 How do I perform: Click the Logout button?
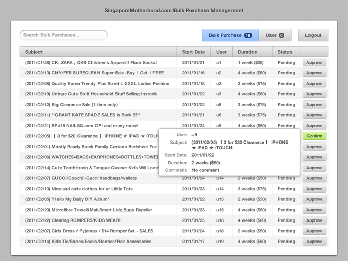coord(313,35)
